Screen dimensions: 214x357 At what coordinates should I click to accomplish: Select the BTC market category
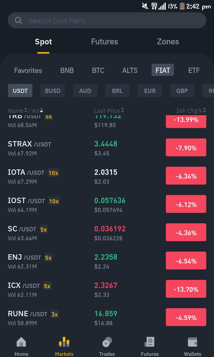pos(98,70)
